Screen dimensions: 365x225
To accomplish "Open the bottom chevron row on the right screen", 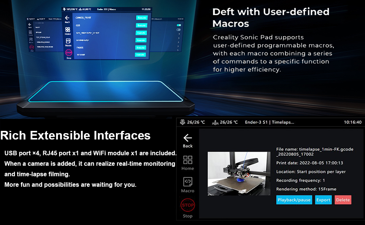I will 178,50.
